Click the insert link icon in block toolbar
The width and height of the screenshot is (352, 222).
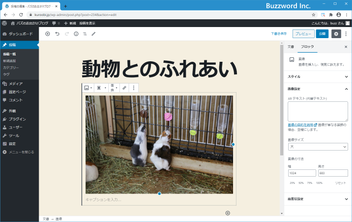pyautogui.click(x=124, y=88)
